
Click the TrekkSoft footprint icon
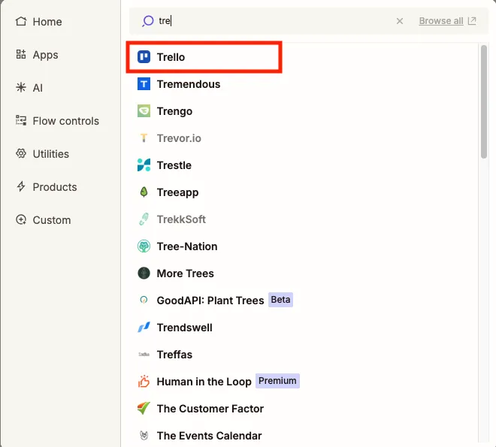tap(144, 219)
